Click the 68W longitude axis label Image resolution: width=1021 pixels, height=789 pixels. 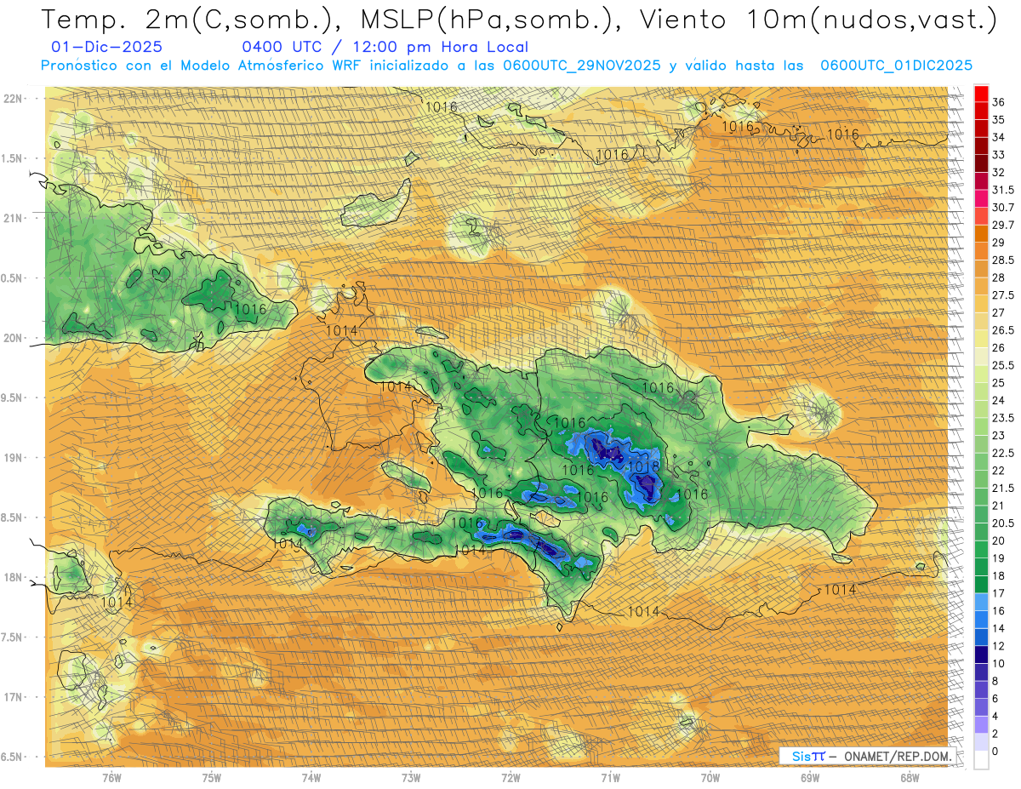coord(910,778)
